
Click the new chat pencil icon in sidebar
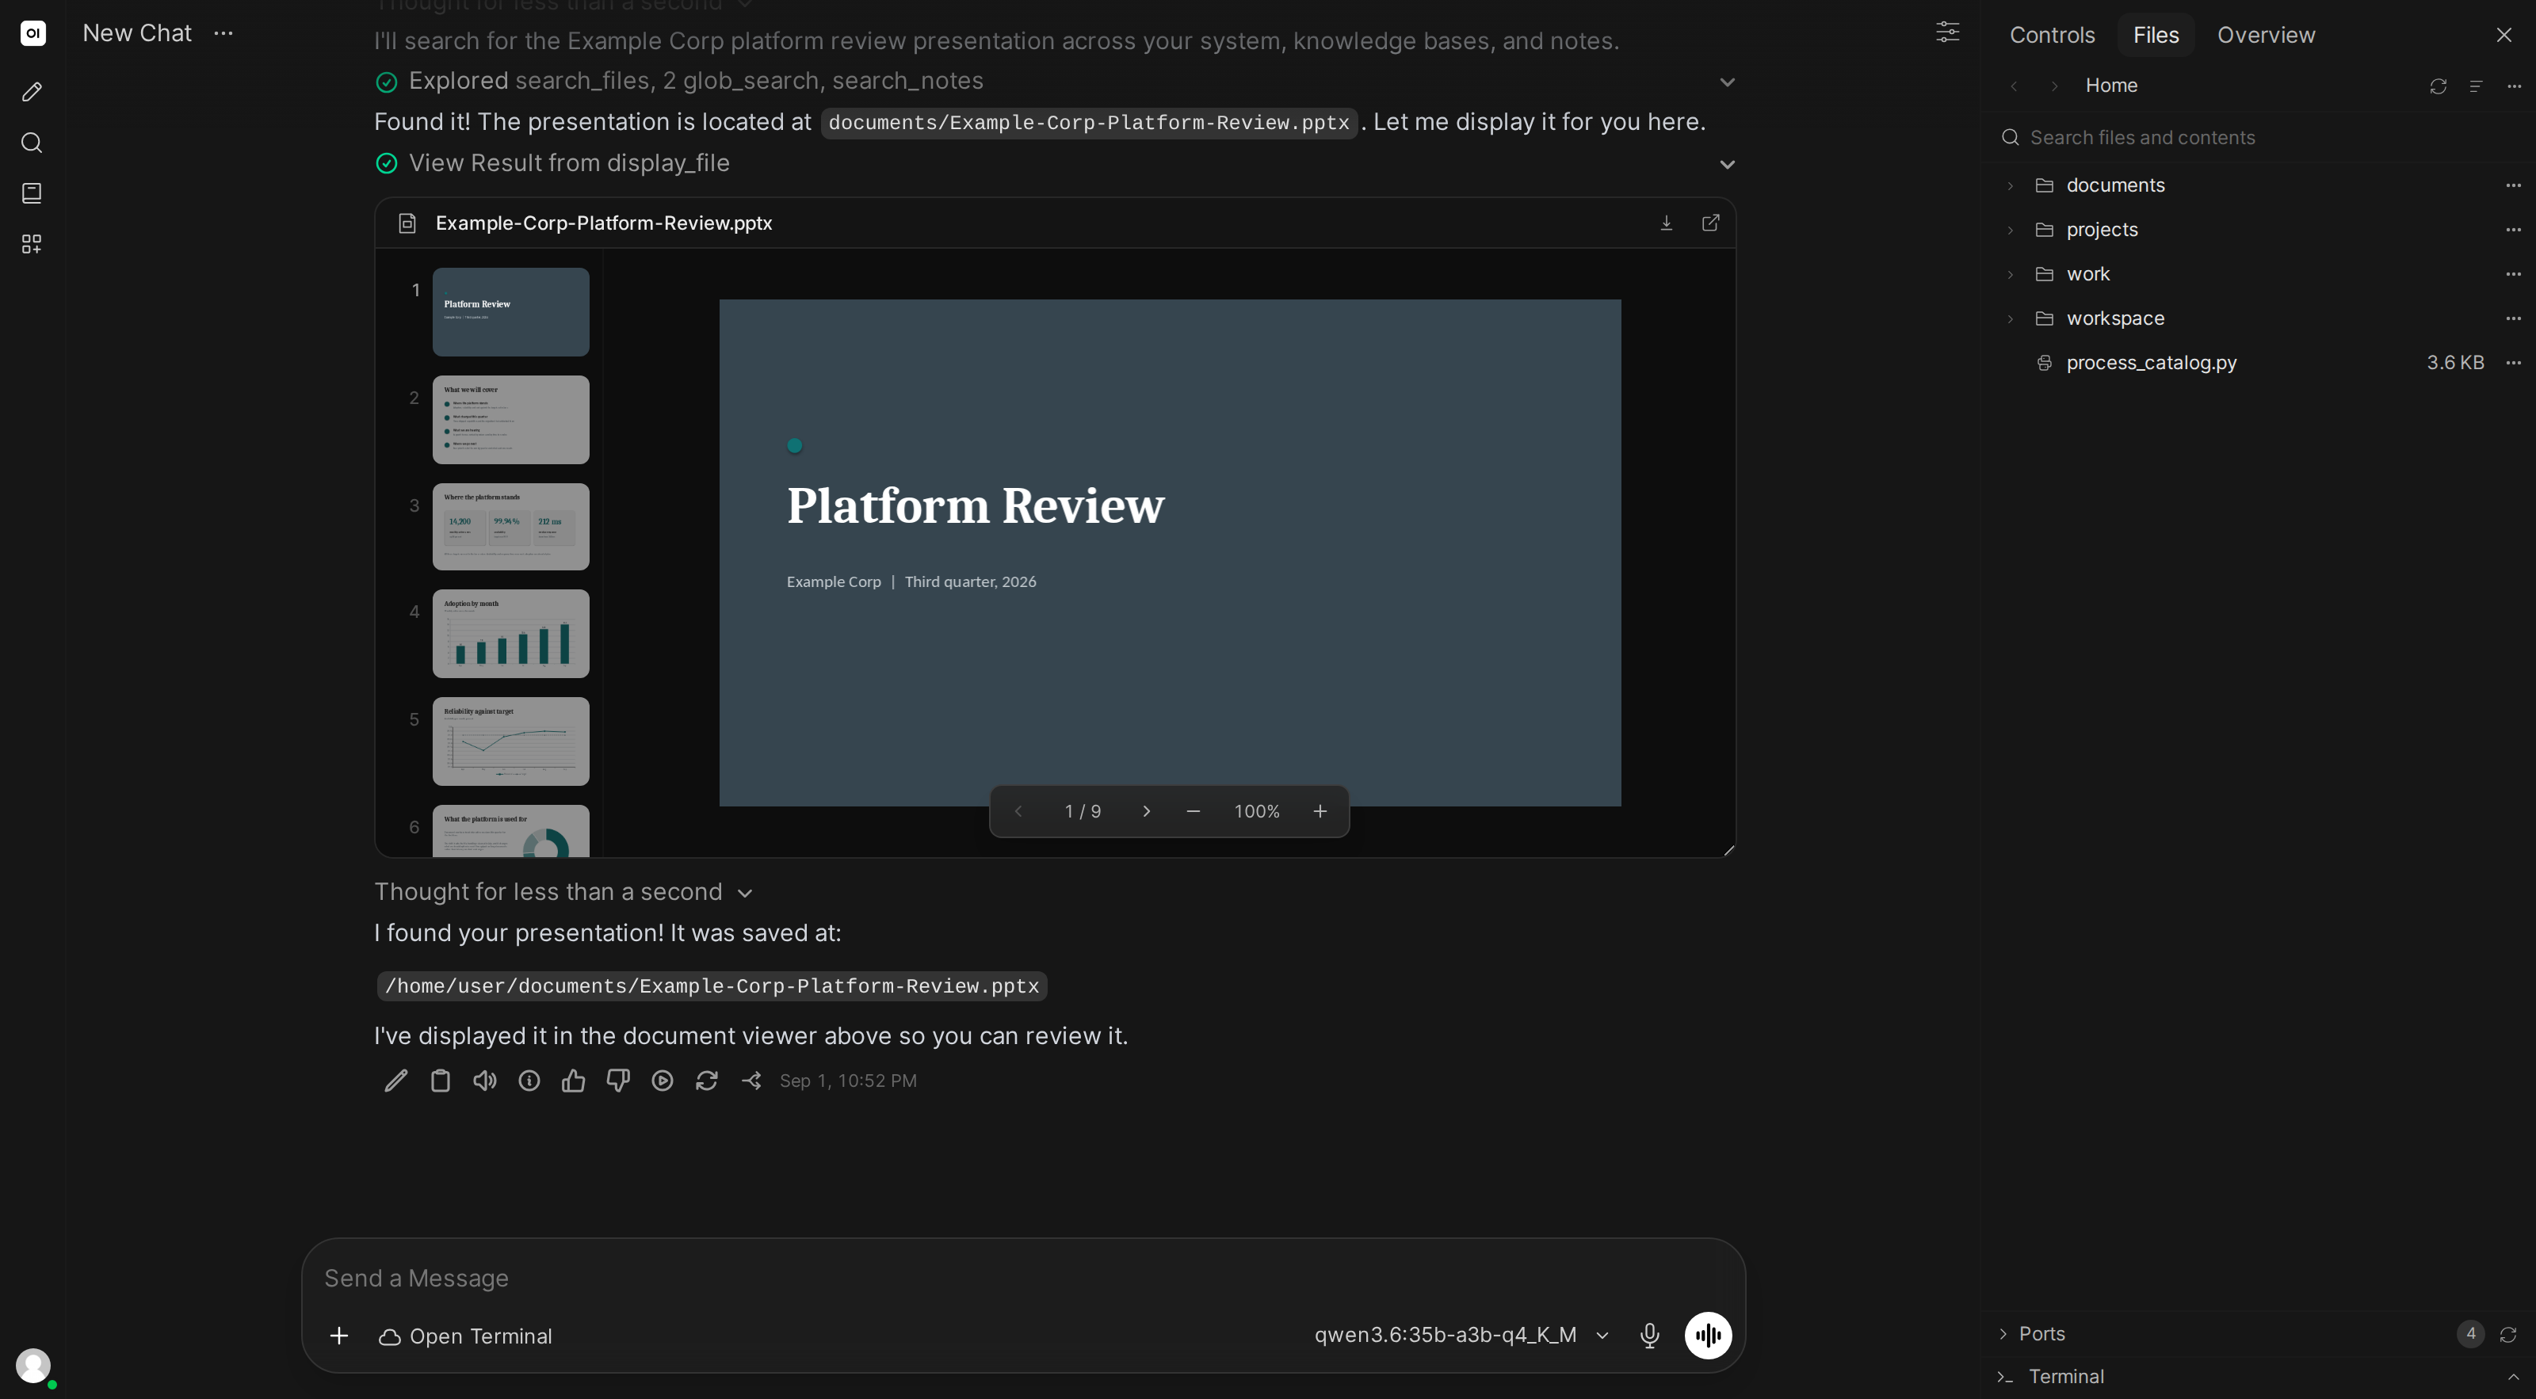pos(32,91)
